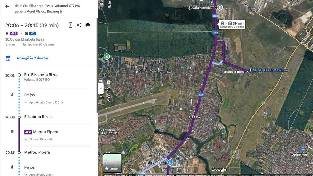Print the directions using printer icon

[88, 25]
